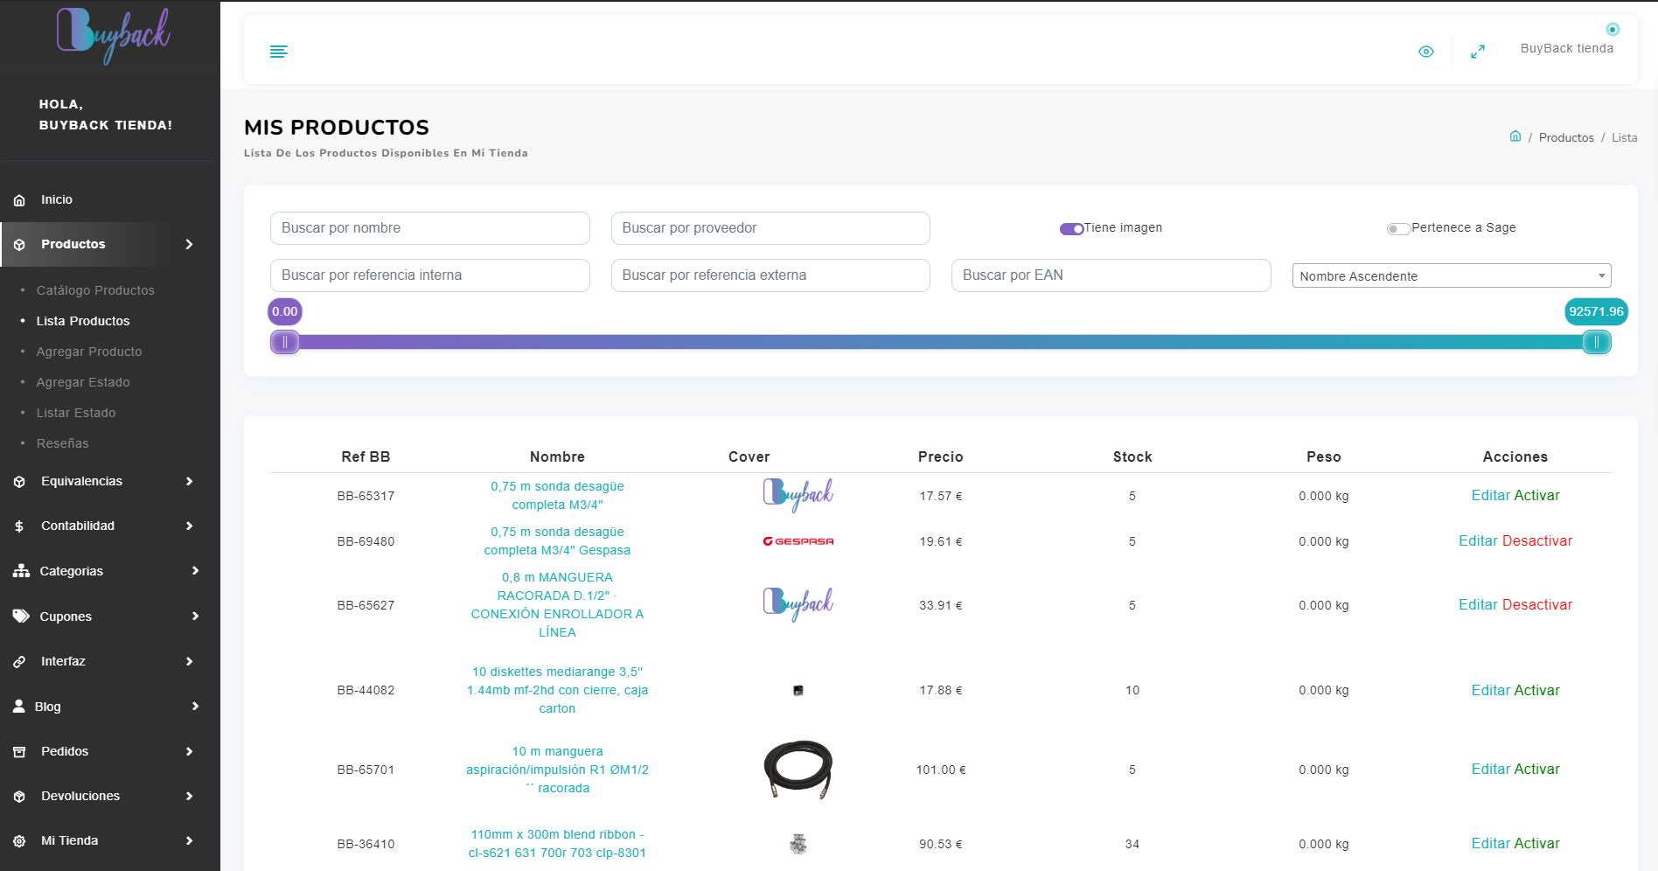1658x871 pixels.
Task: Click the Contabilidad dollar icon
Action: [17, 526]
